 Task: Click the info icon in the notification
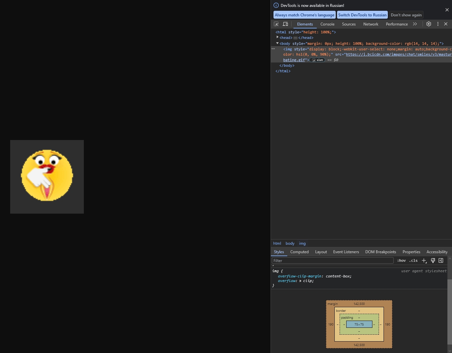(x=276, y=5)
